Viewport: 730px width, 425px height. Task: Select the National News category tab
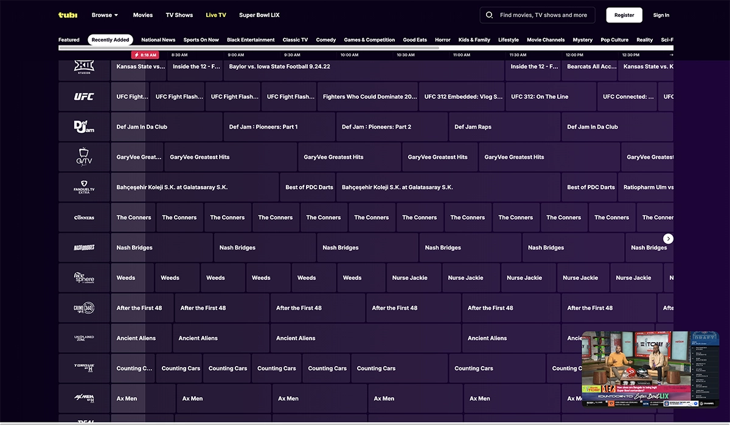158,40
